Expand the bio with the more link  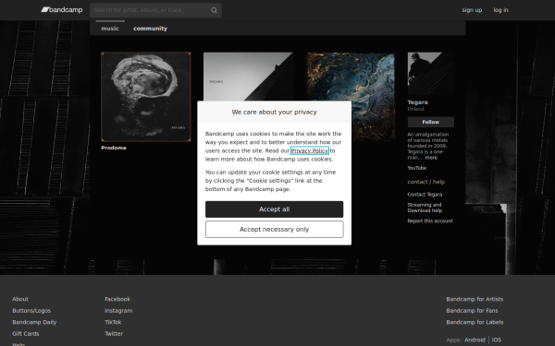coord(431,158)
